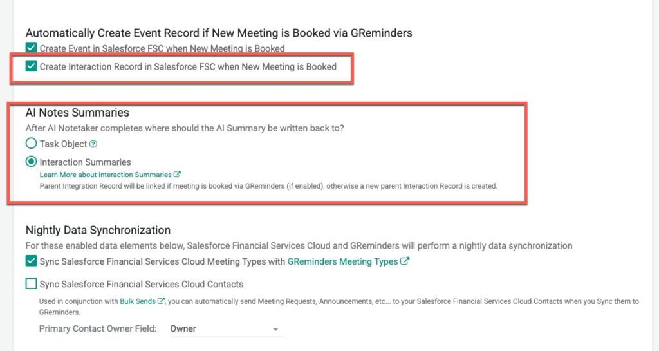Click the Nightly Data Synchronization heading
Image resolution: width=659 pixels, height=351 pixels.
point(98,230)
